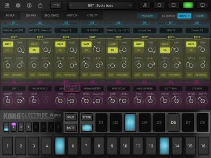Open the GRAIN SHIFTER effect selector
Screen dimensions: 211x158
point(92,89)
